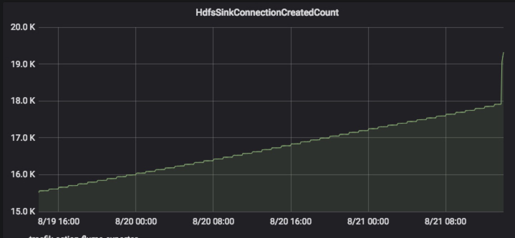Click the graph line start at left edge
Screen dimensions: 515x238
pos(39,191)
